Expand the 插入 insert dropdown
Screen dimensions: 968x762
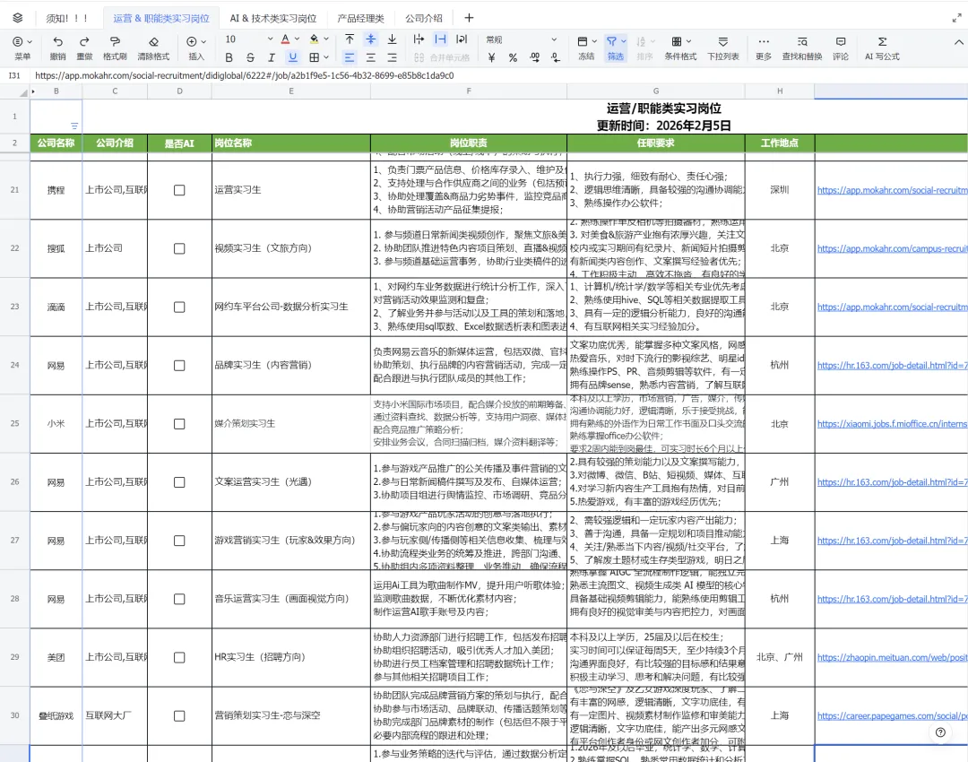[x=196, y=48]
